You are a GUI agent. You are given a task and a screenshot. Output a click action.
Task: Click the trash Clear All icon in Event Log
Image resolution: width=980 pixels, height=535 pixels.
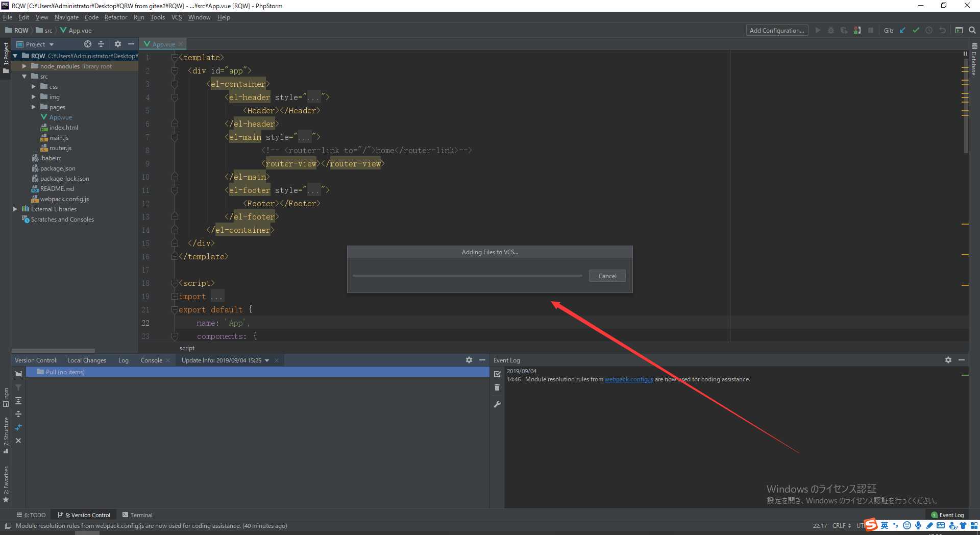[498, 387]
